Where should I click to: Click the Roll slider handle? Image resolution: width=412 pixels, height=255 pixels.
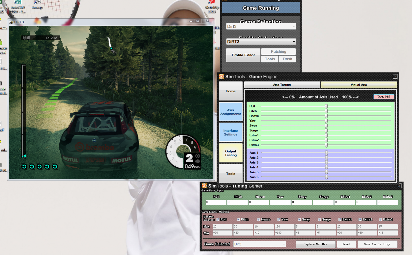pyautogui.click(x=326, y=106)
